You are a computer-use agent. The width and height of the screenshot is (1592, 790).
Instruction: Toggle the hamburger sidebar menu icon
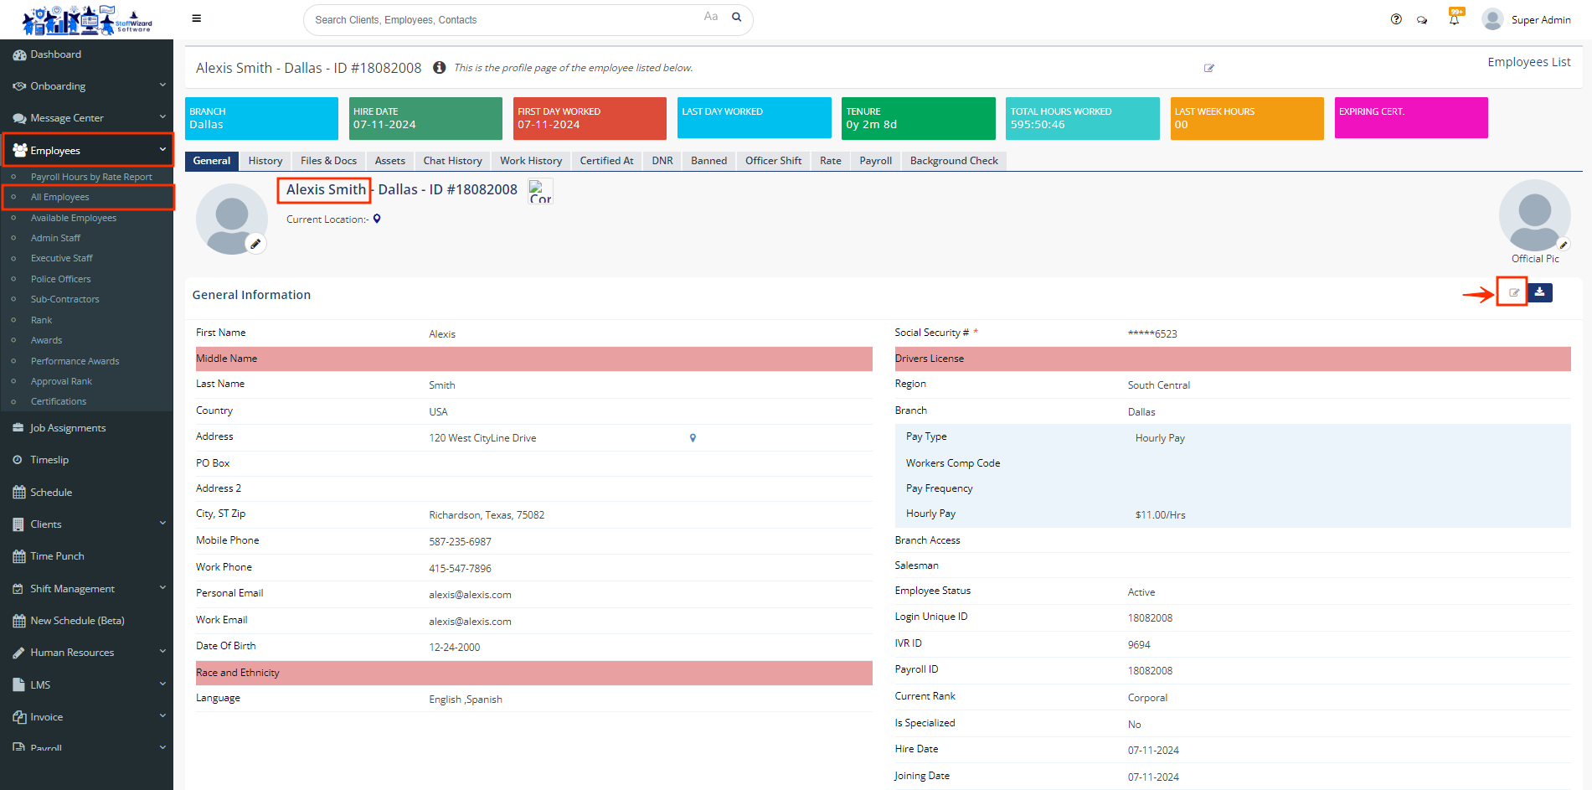tap(196, 18)
